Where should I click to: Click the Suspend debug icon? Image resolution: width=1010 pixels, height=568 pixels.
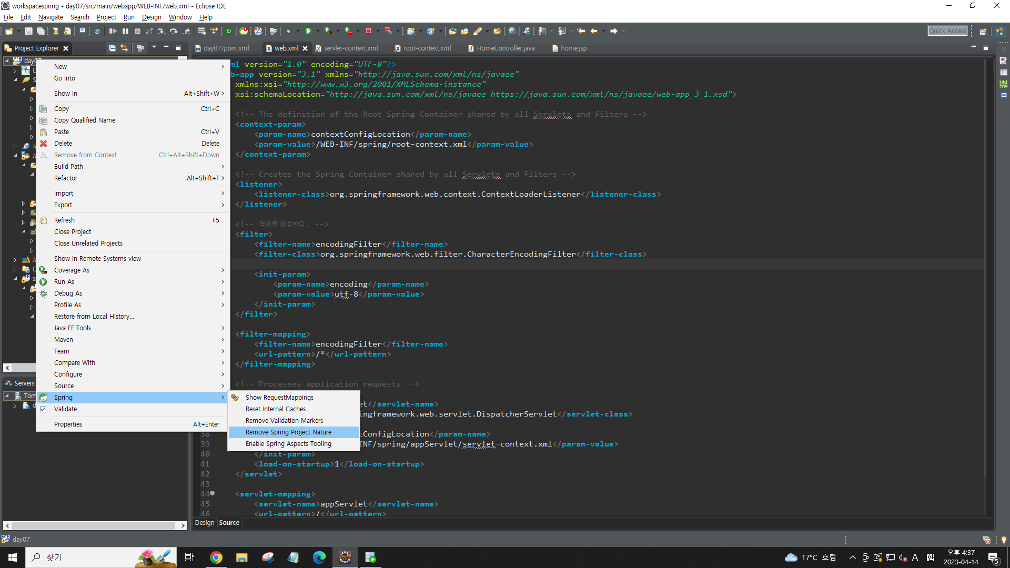125,31
